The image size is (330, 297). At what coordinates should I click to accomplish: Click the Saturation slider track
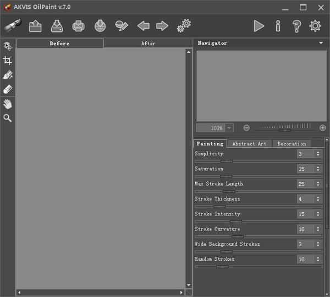(258, 176)
